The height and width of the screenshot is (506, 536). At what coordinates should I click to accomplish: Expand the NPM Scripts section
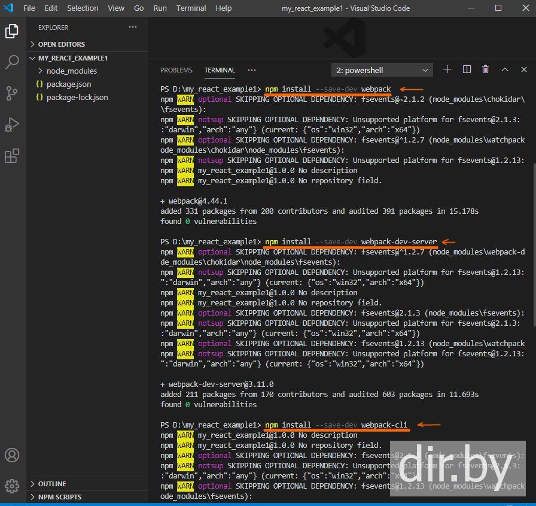coord(59,497)
